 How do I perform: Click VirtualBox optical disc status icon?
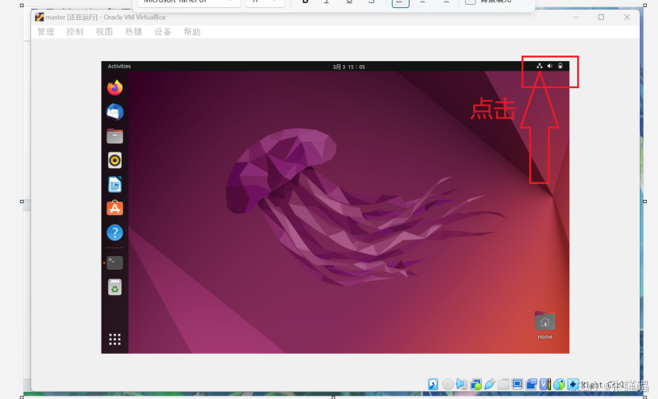(x=448, y=384)
